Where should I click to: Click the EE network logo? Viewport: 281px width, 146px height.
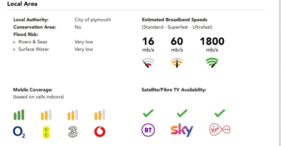click(46, 132)
